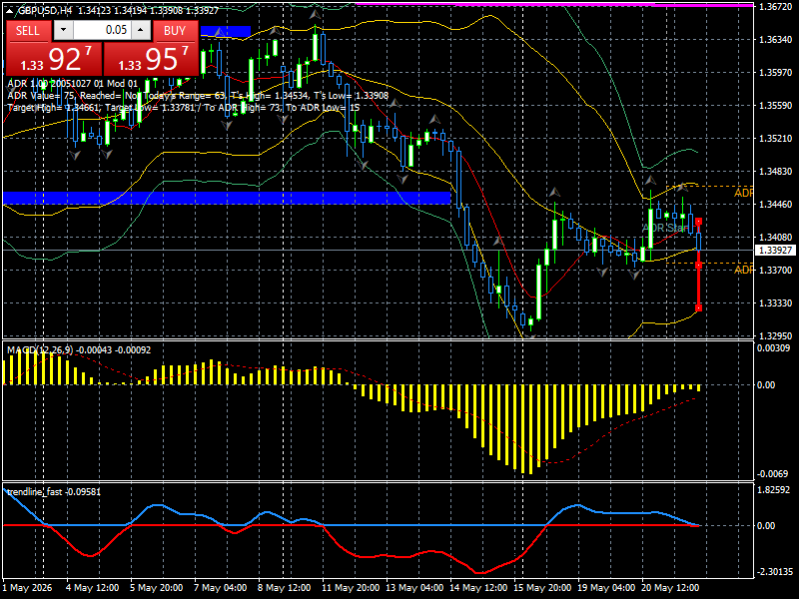This screenshot has width=799, height=599.
Task: Select middle square handle of red vertical line
Action: point(698,265)
